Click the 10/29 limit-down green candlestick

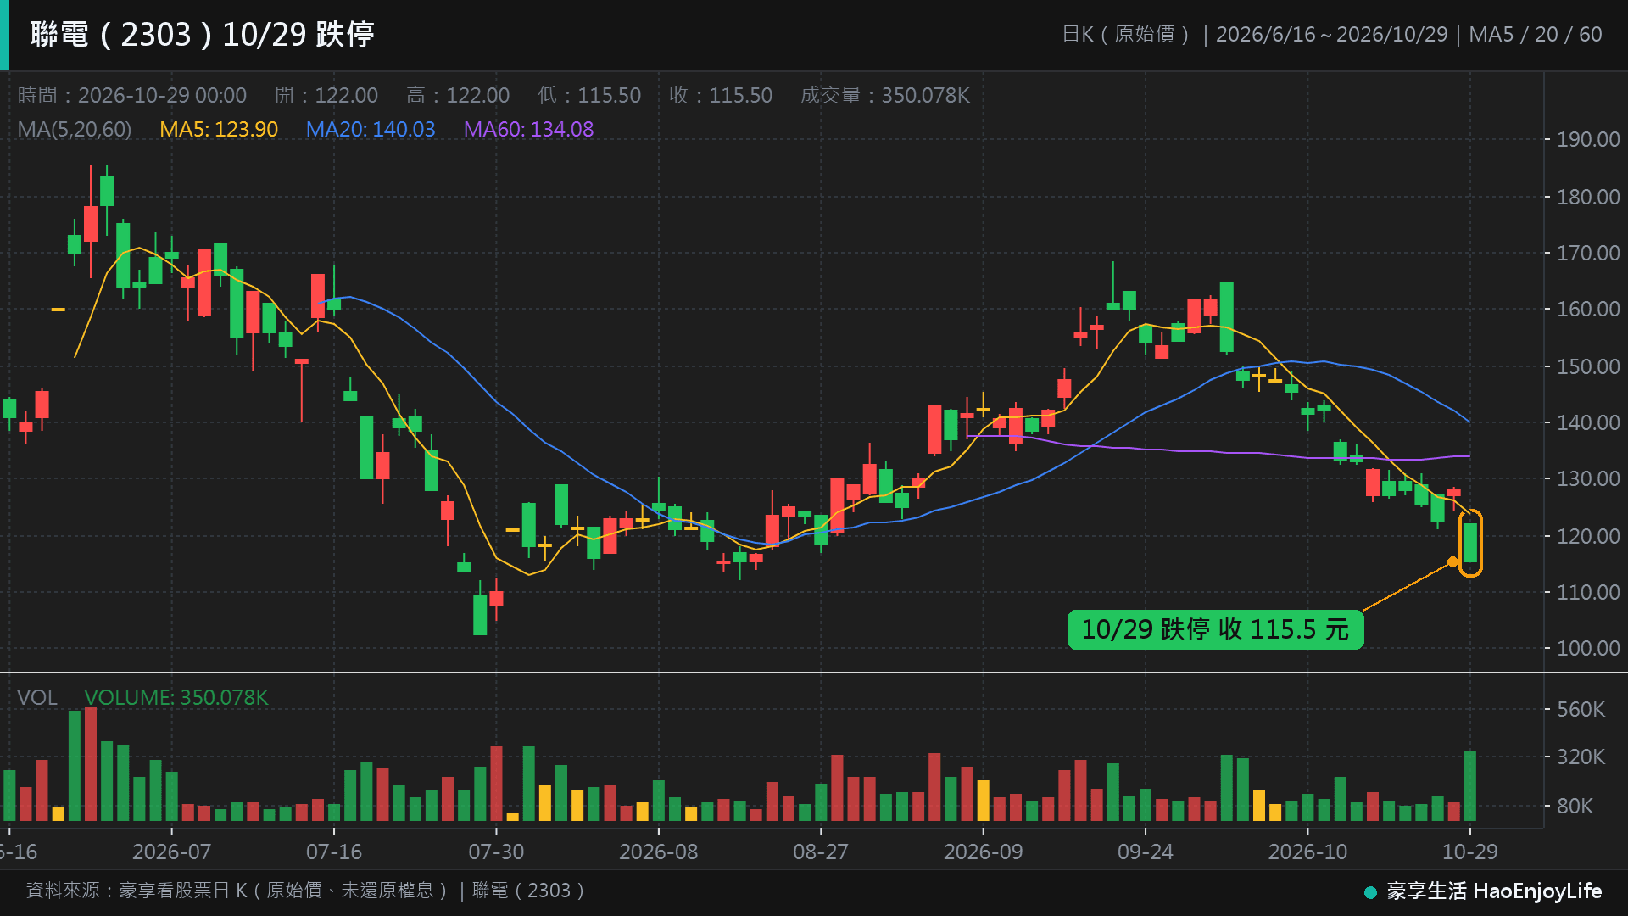coord(1470,543)
